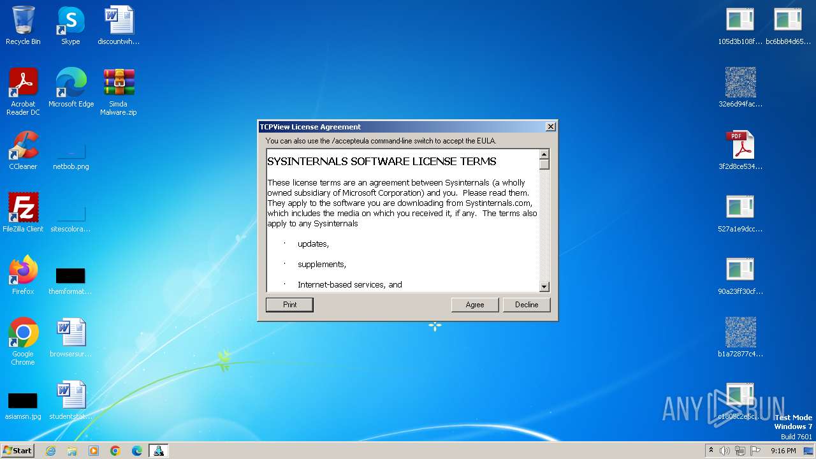Click the Action Center flag icon
Viewport: 816px width, 459px height.
(x=755, y=451)
